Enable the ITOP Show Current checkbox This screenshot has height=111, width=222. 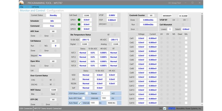(87, 94)
